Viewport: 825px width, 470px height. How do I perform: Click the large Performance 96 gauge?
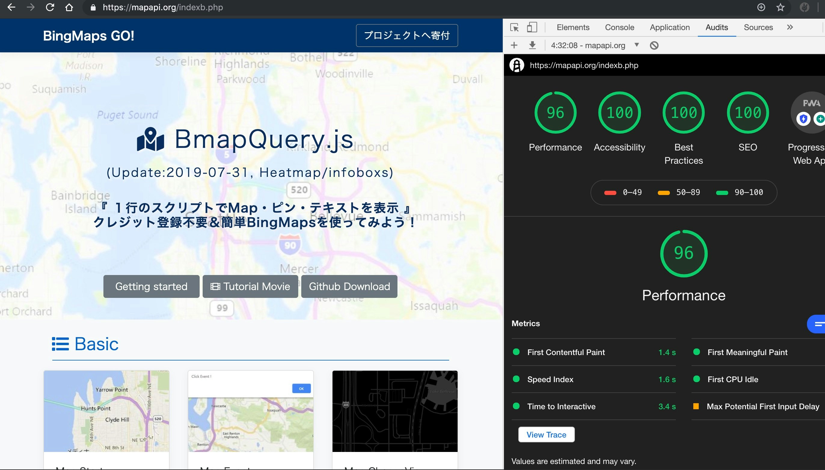click(x=684, y=253)
